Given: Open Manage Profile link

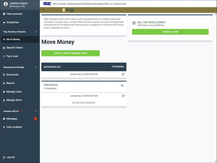Looking at the screenshot, I should [x=17, y=6].
